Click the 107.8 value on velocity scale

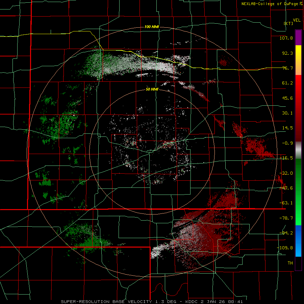pyautogui.click(x=286, y=38)
